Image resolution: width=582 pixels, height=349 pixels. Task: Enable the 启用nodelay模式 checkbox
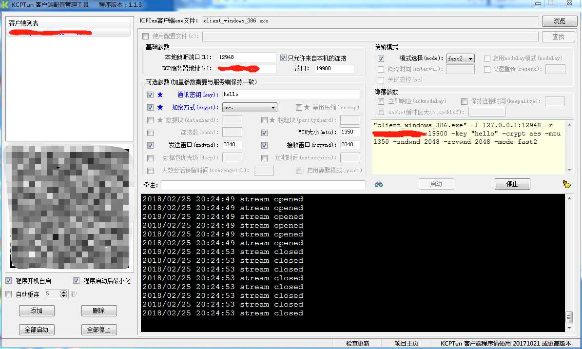pyautogui.click(x=487, y=58)
